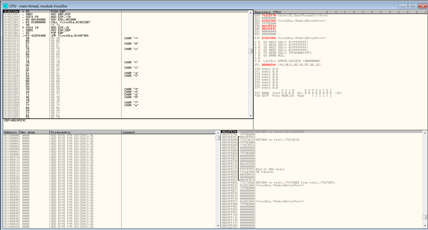The height and width of the screenshot is (230, 428).
Task: Click the ST0 empty 0.0 register line
Action: pos(266,69)
